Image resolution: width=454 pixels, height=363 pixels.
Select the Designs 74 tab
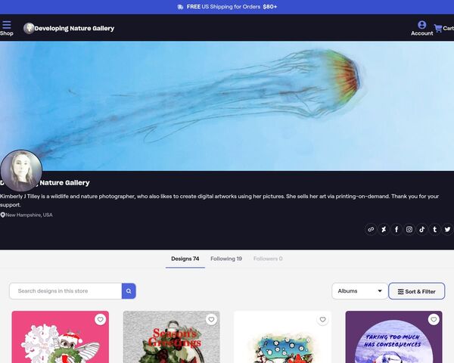(x=185, y=259)
